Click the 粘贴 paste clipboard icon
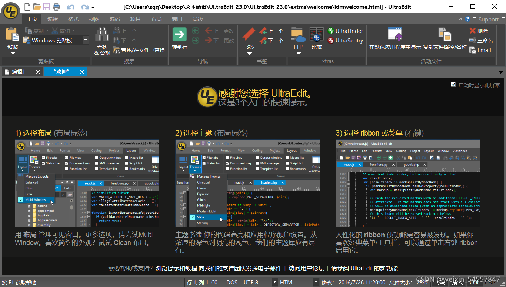Image resolution: width=506 pixels, height=287 pixels. pos(13,34)
